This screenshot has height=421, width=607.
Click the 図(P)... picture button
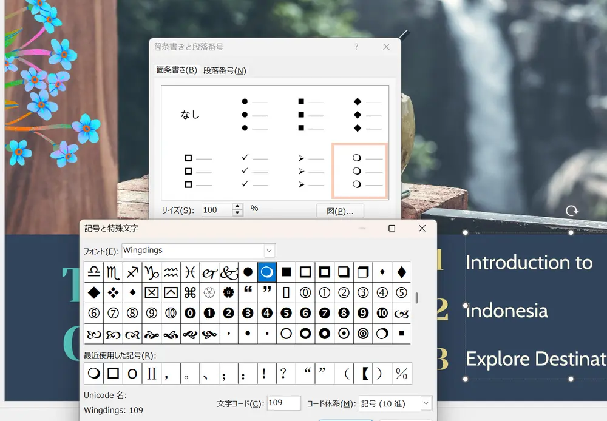(340, 211)
